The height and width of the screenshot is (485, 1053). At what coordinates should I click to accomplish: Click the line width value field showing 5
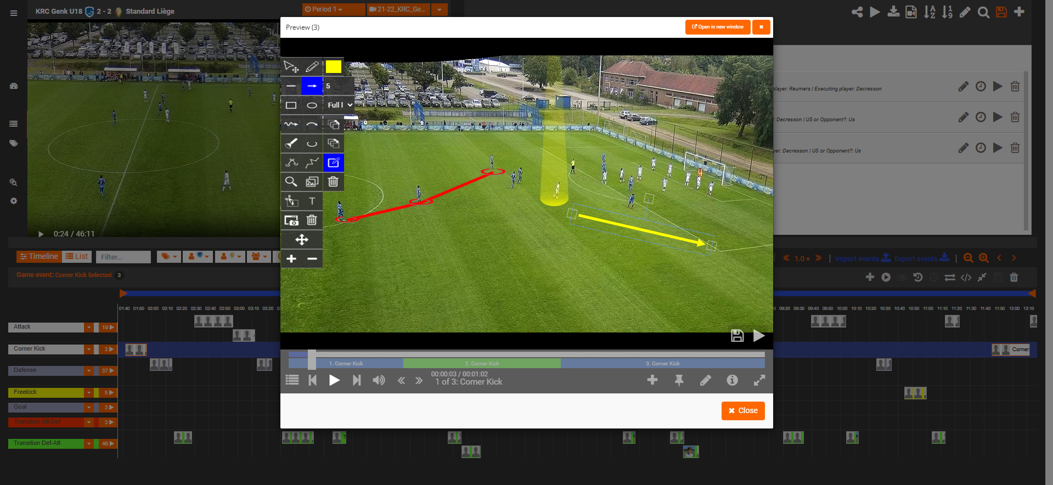tap(338, 86)
